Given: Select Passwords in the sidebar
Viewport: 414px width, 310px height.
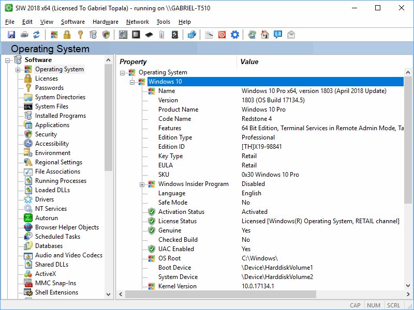Looking at the screenshot, I should 49,88.
